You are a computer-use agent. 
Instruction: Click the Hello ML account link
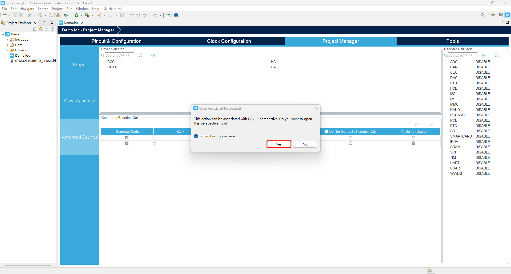113,9
